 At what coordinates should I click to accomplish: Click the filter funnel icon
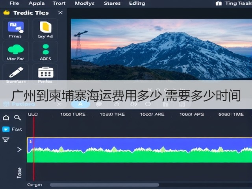6,140
